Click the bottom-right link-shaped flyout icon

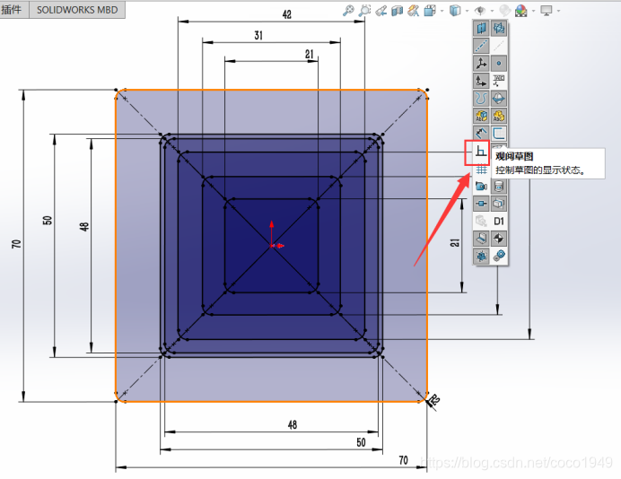(499, 257)
